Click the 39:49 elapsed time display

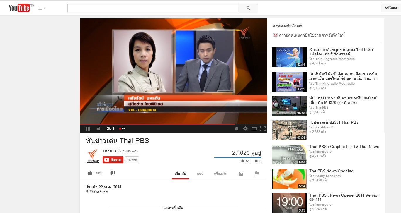pyautogui.click(x=110, y=128)
